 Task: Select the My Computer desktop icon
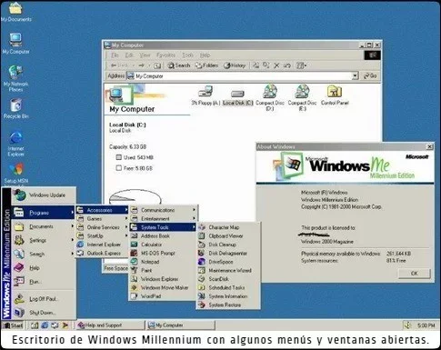15,44
